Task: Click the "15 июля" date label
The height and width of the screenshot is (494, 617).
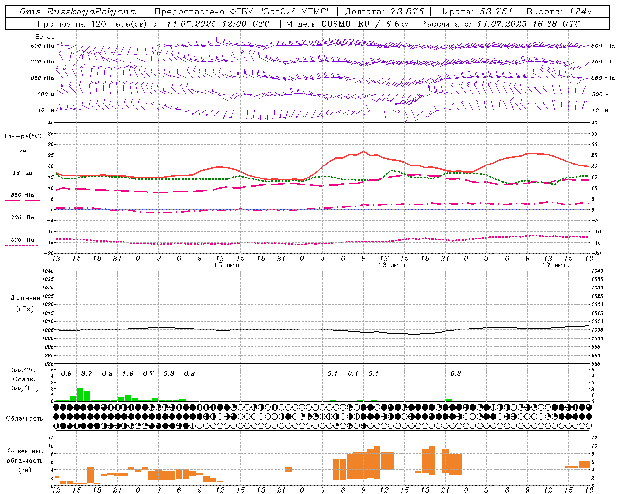Action: [228, 265]
